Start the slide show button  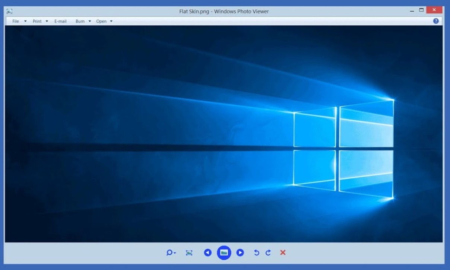pyautogui.click(x=224, y=253)
